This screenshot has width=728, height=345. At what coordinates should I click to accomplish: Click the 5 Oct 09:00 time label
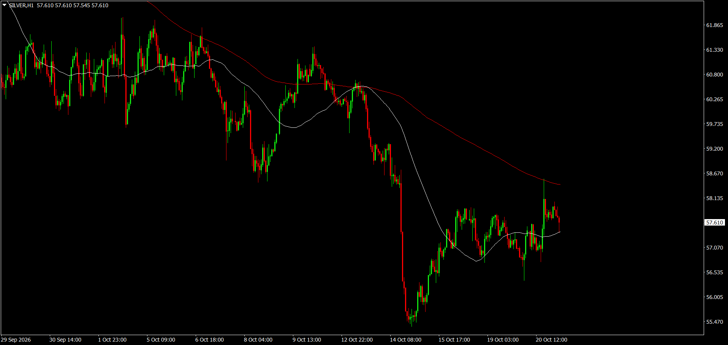[x=161, y=340]
